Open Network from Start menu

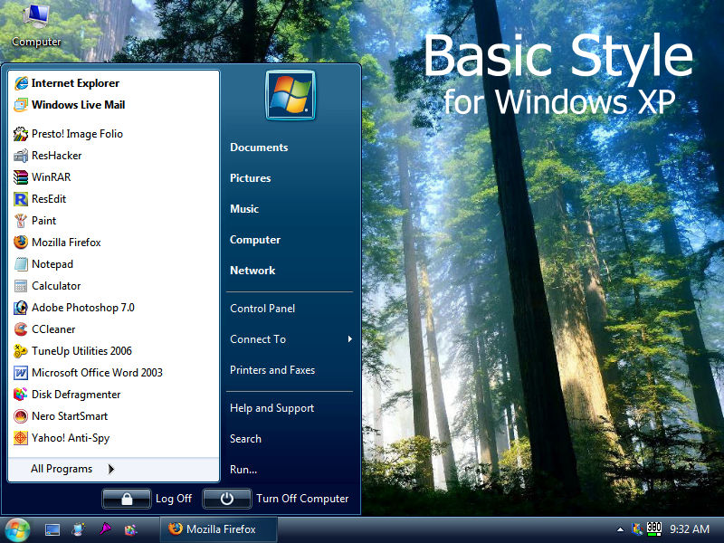pos(252,271)
